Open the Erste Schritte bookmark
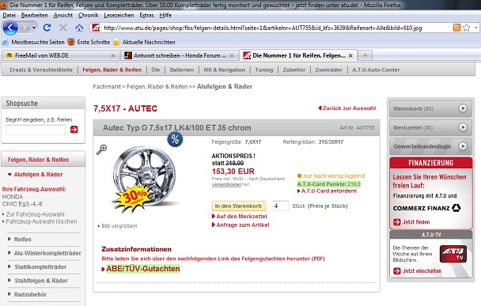This screenshot has width=481, height=306. (x=89, y=42)
